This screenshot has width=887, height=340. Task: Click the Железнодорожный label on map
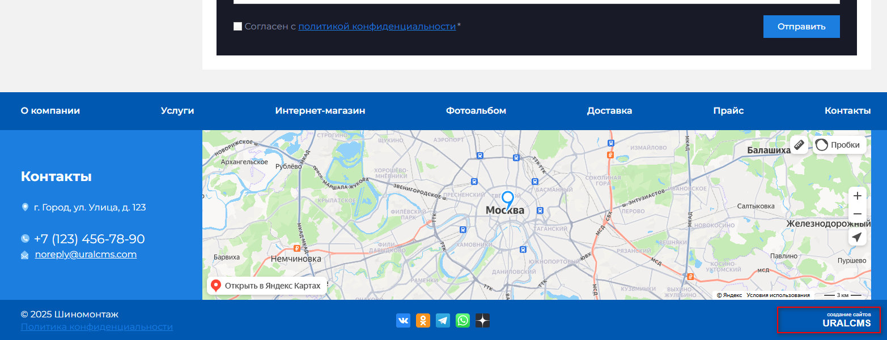point(829,224)
